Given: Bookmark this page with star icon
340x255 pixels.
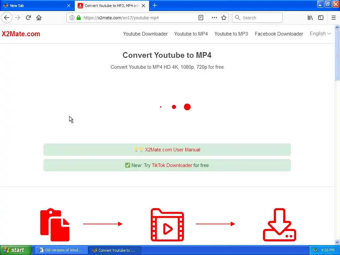Looking at the screenshot, I should click(x=224, y=18).
